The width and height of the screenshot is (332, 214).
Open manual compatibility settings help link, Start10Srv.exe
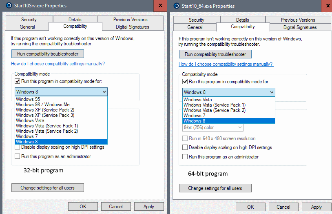tap(58, 64)
